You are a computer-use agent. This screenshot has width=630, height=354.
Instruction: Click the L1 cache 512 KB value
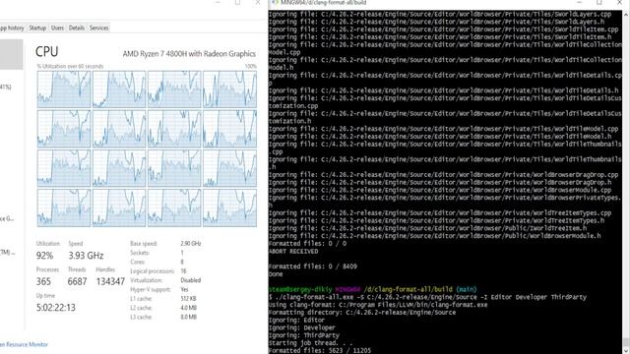tap(188, 299)
